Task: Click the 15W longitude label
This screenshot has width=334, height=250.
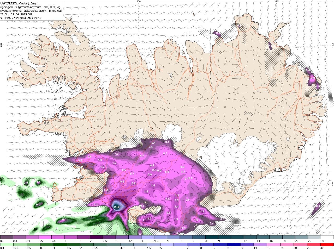Action: point(276,1)
